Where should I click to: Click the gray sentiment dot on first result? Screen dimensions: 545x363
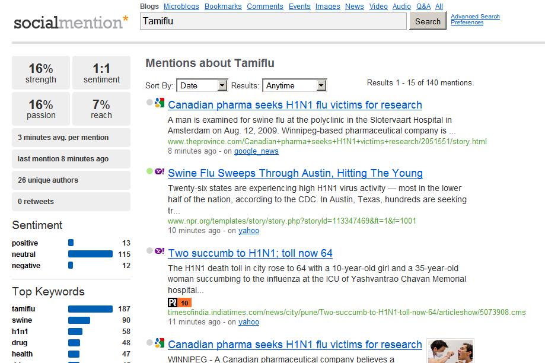click(149, 102)
